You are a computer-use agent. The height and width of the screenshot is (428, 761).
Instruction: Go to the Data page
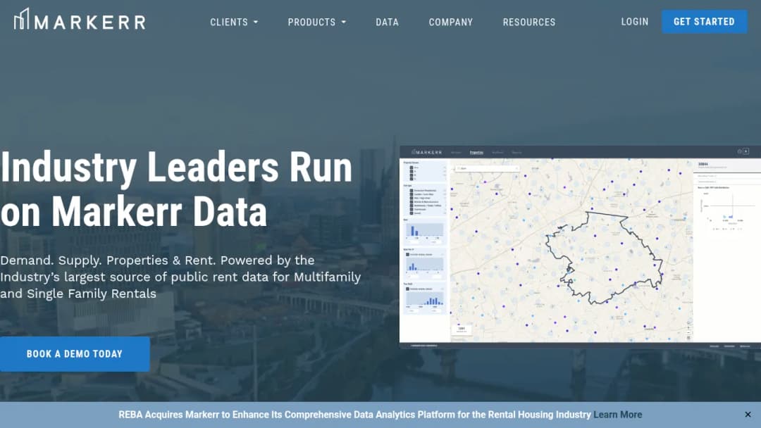[388, 23]
